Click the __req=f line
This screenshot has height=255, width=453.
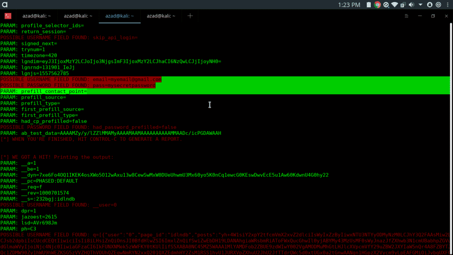point(21,187)
